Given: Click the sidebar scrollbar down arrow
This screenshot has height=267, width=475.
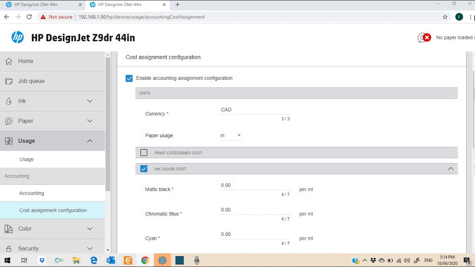Looking at the screenshot, I should pyautogui.click(x=108, y=250).
